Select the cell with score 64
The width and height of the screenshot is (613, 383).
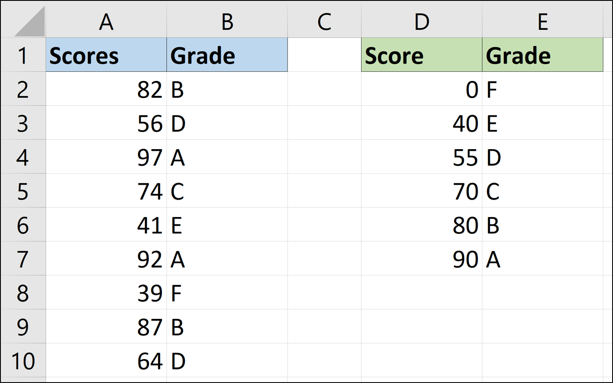tap(106, 361)
